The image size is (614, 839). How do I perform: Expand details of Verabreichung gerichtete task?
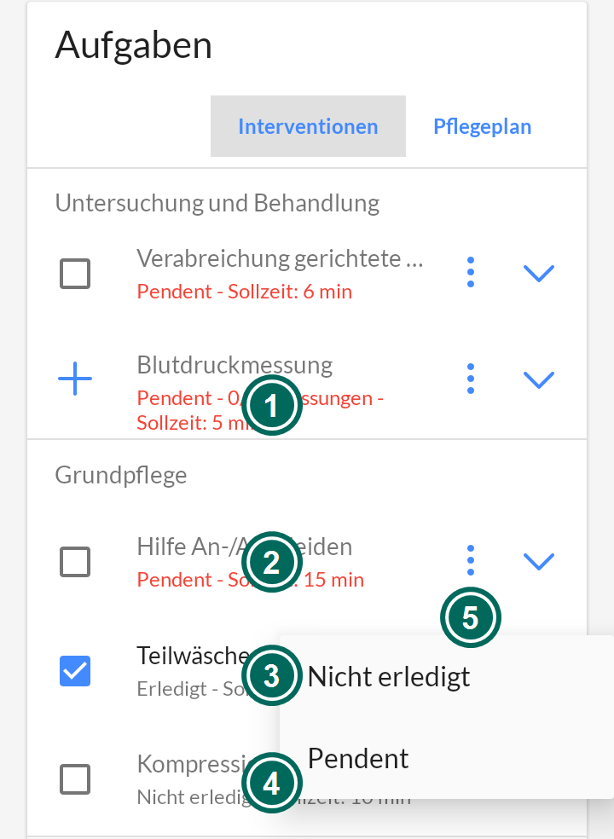[x=538, y=273]
